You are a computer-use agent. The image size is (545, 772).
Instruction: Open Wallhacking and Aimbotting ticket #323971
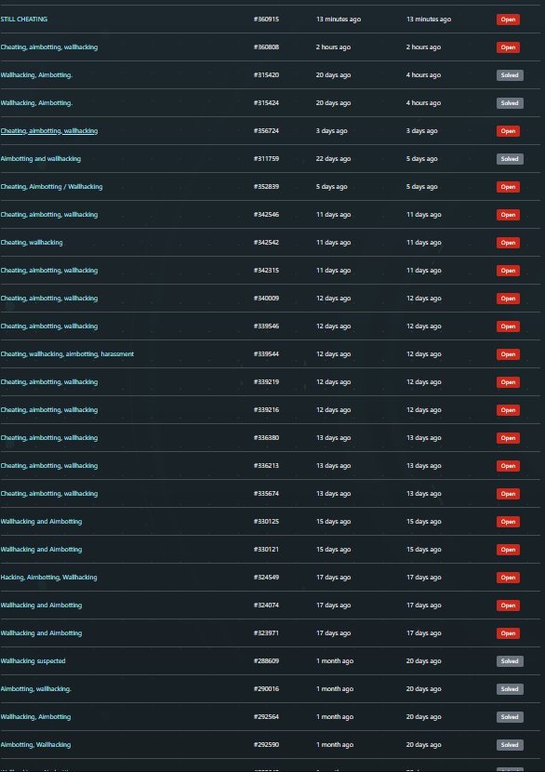[x=41, y=633]
